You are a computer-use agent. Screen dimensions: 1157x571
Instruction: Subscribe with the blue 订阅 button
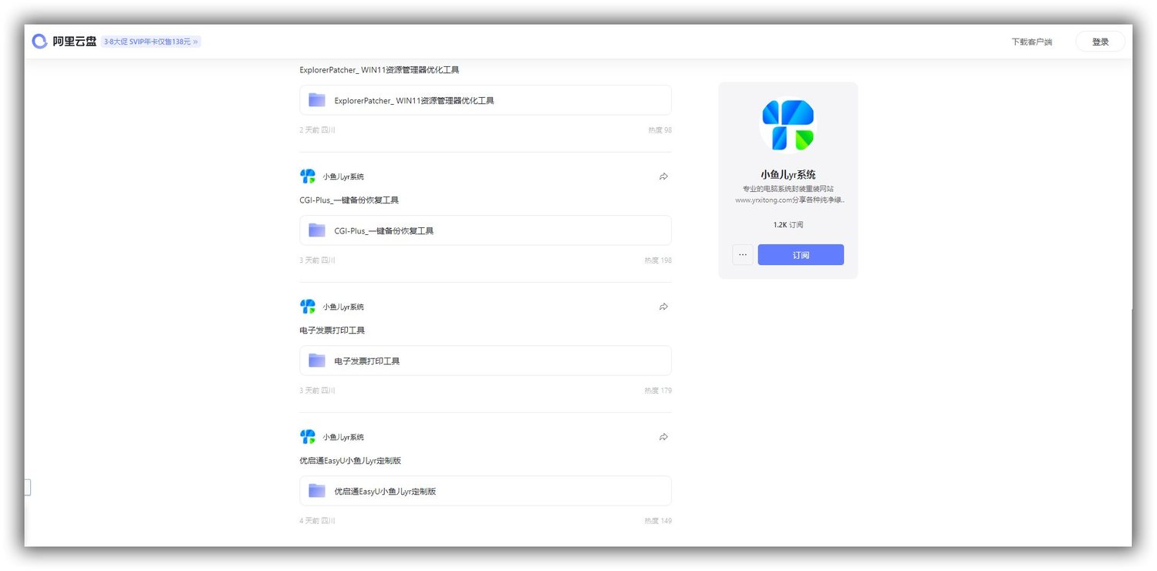point(801,255)
